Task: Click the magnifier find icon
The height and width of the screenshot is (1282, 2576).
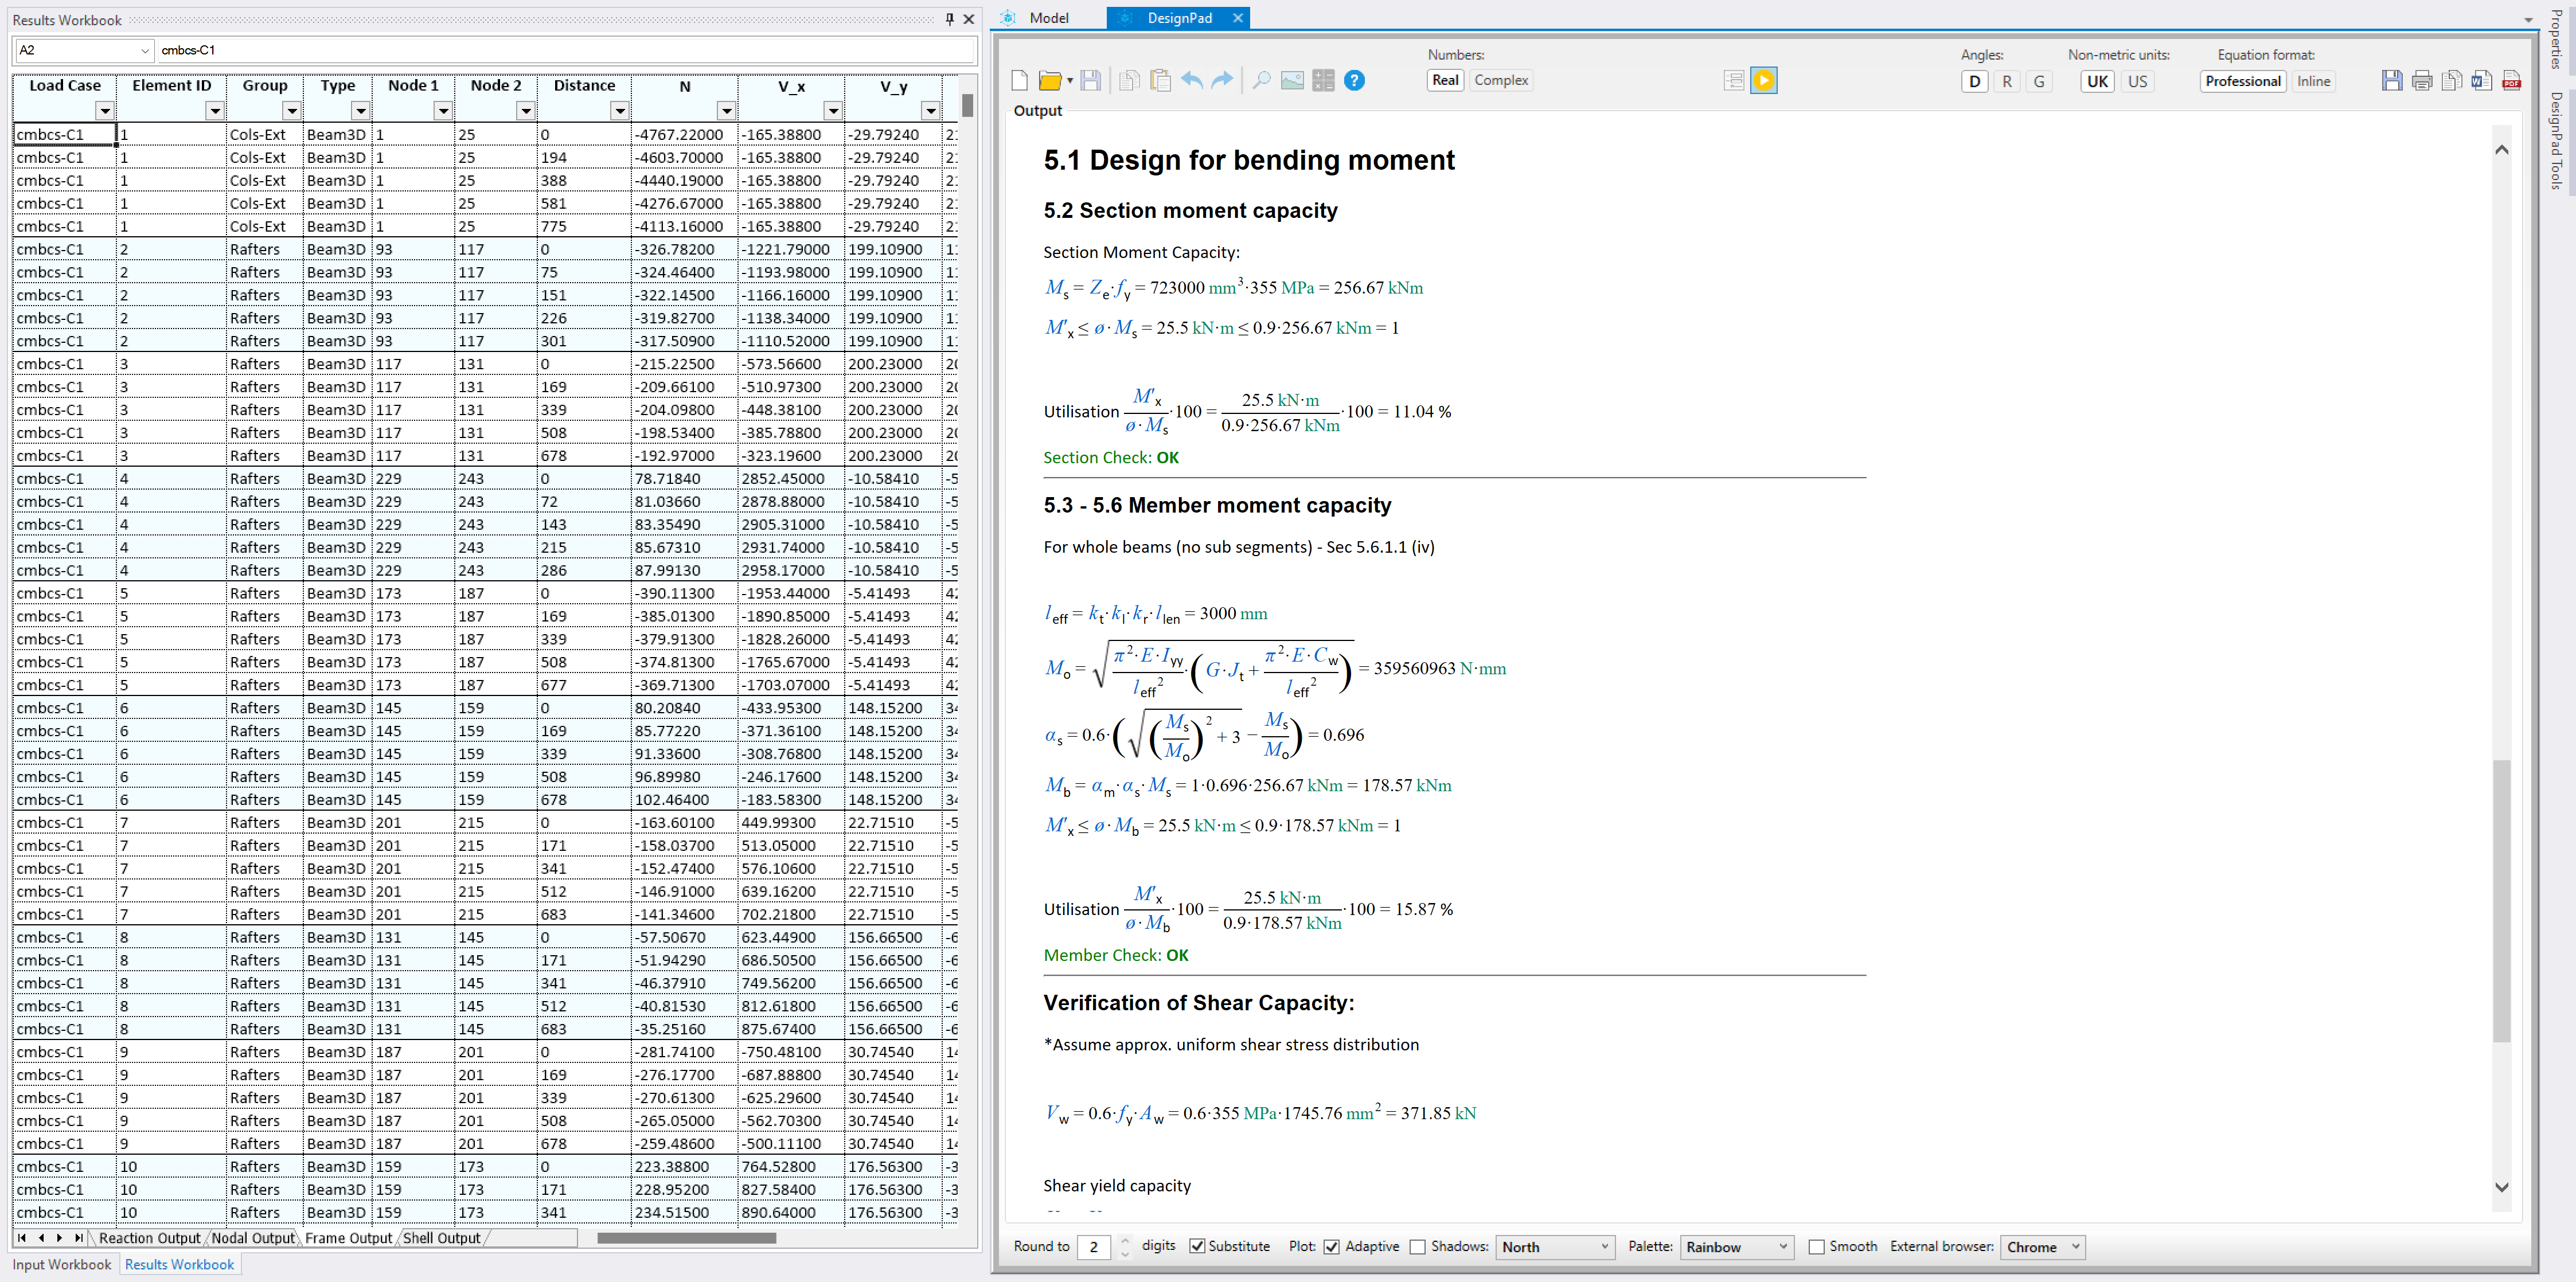Action: click(x=1261, y=81)
